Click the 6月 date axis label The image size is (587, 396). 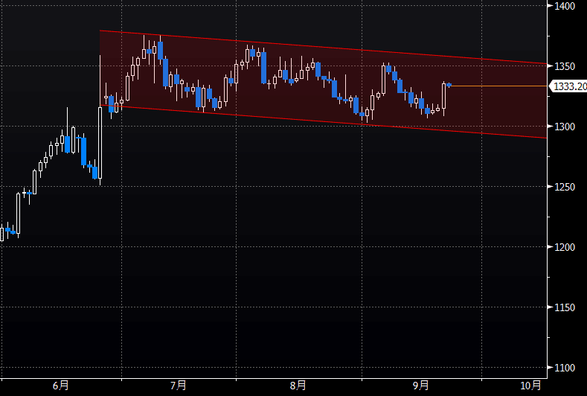coord(62,385)
